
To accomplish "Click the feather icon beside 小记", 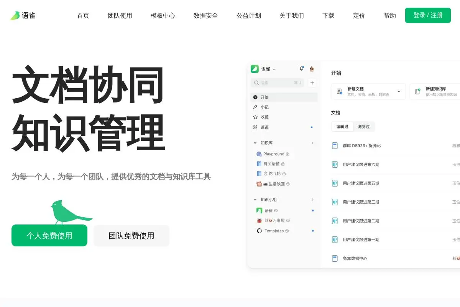I will coord(255,107).
